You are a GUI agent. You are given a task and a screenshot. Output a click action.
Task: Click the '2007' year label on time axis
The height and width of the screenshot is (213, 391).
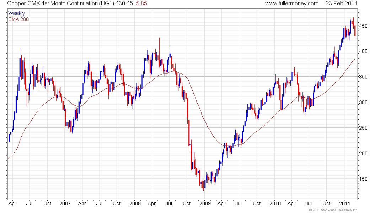[65, 203]
